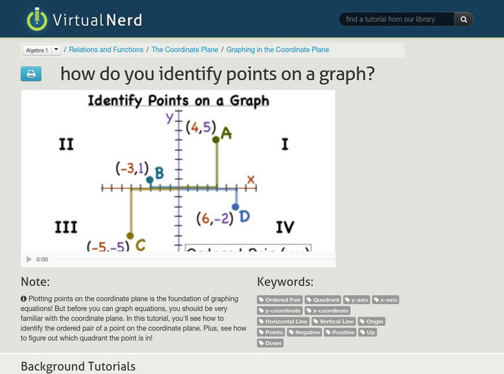Click the tag icon on Quadrant keyword
Image resolution: width=504 pixels, height=374 pixels.
point(311,300)
